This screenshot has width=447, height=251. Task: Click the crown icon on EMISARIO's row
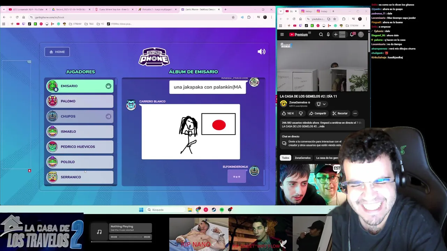tap(108, 86)
